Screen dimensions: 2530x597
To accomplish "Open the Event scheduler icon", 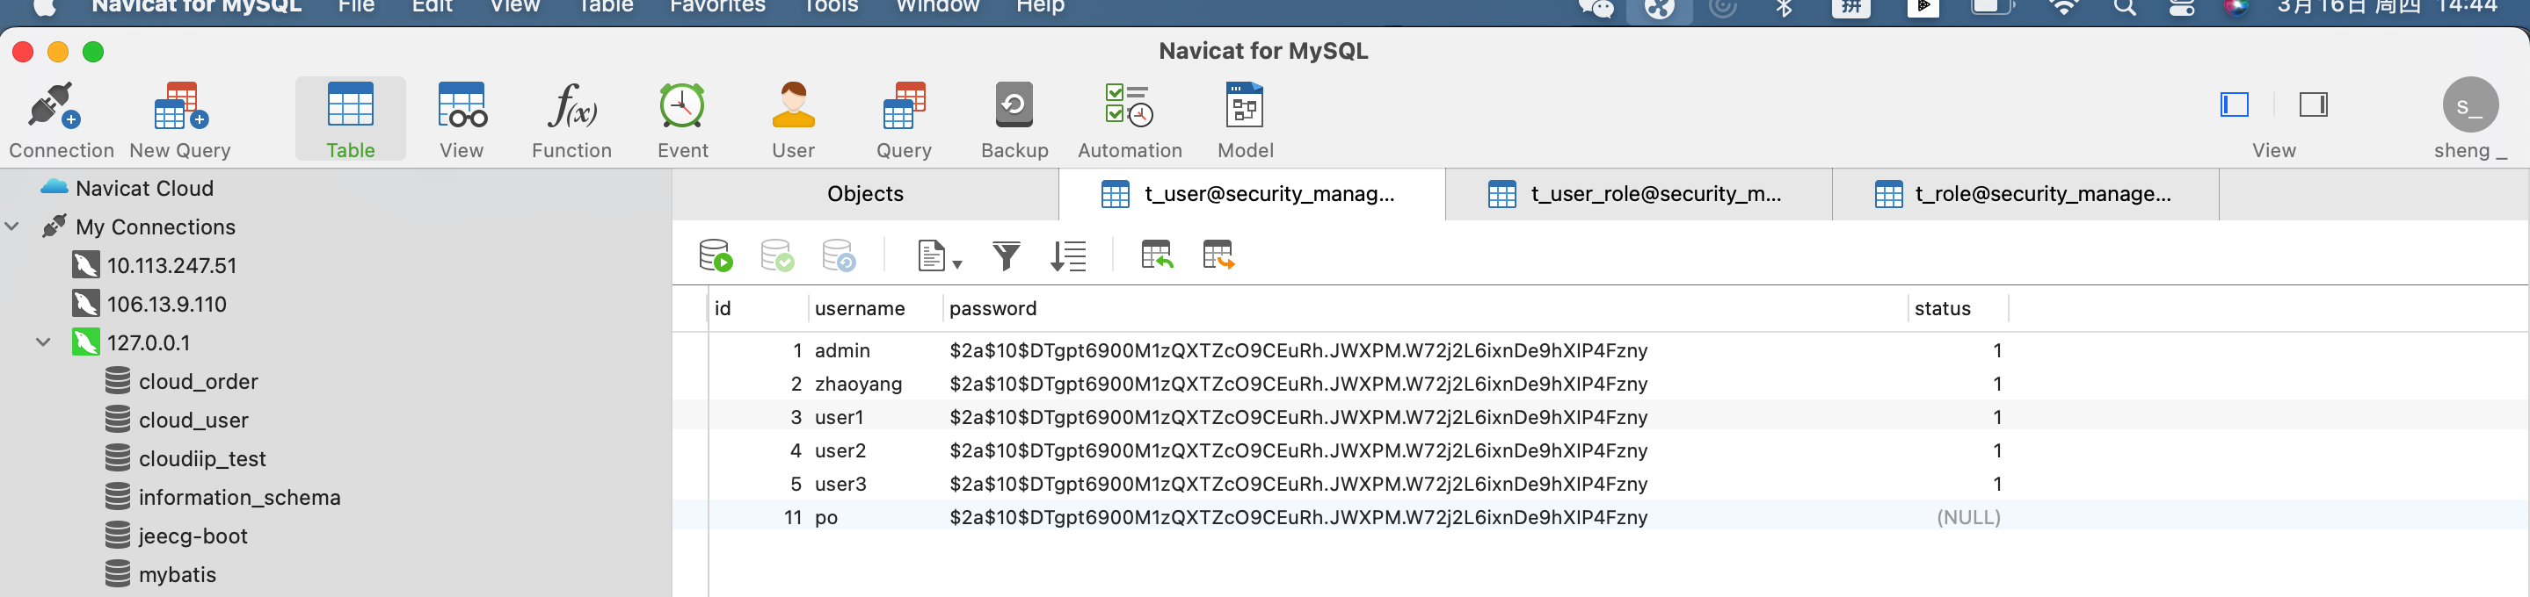I will (x=681, y=119).
